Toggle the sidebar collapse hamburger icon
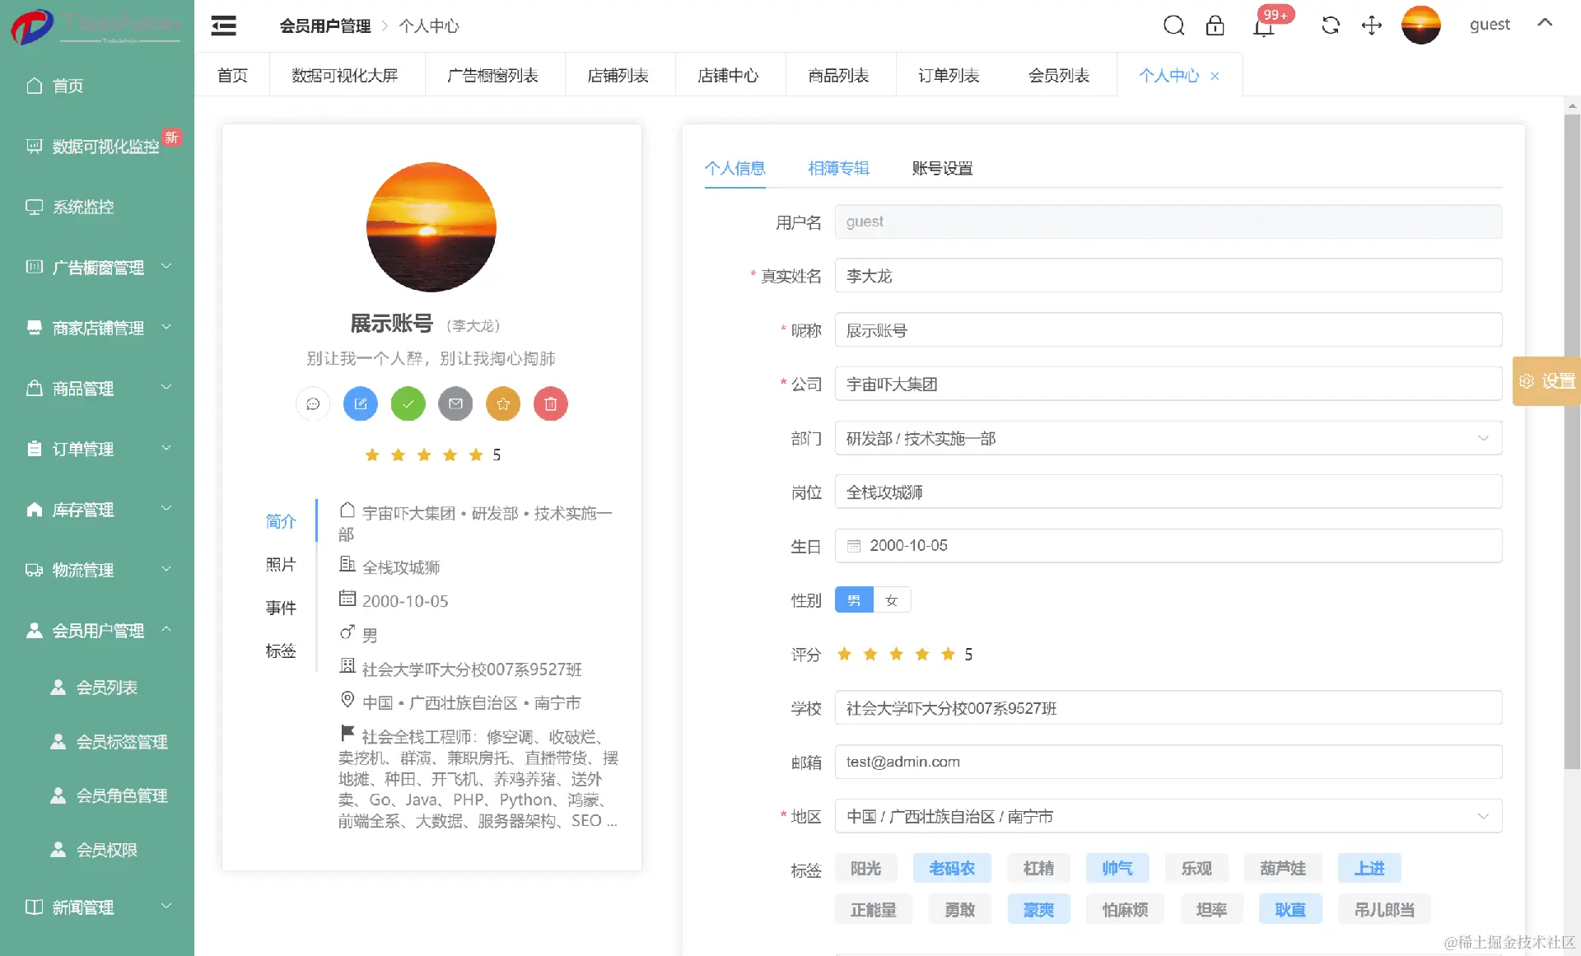 click(x=223, y=26)
